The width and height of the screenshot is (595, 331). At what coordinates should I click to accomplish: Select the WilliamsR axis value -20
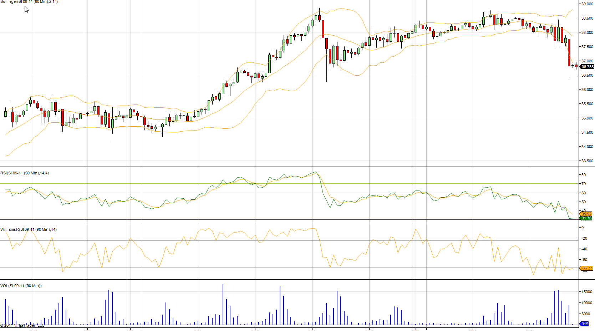[584, 238]
